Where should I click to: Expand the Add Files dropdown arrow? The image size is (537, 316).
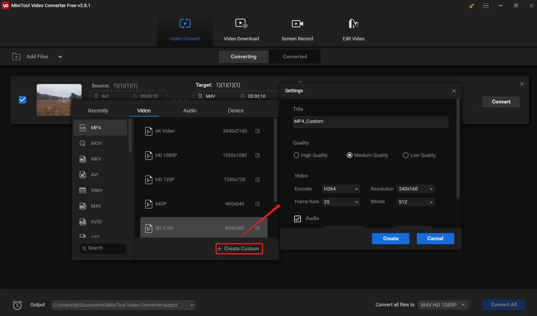pos(60,57)
